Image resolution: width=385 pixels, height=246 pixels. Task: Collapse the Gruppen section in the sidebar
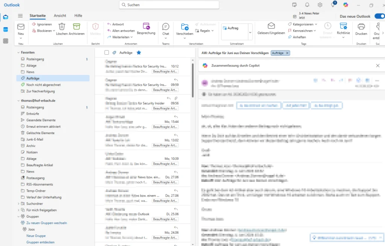pos(18,216)
